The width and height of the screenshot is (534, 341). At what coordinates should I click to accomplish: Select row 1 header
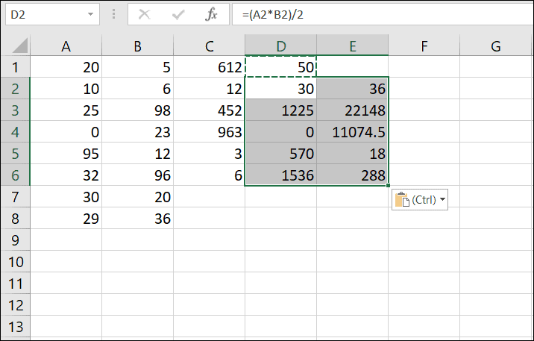pos(16,66)
